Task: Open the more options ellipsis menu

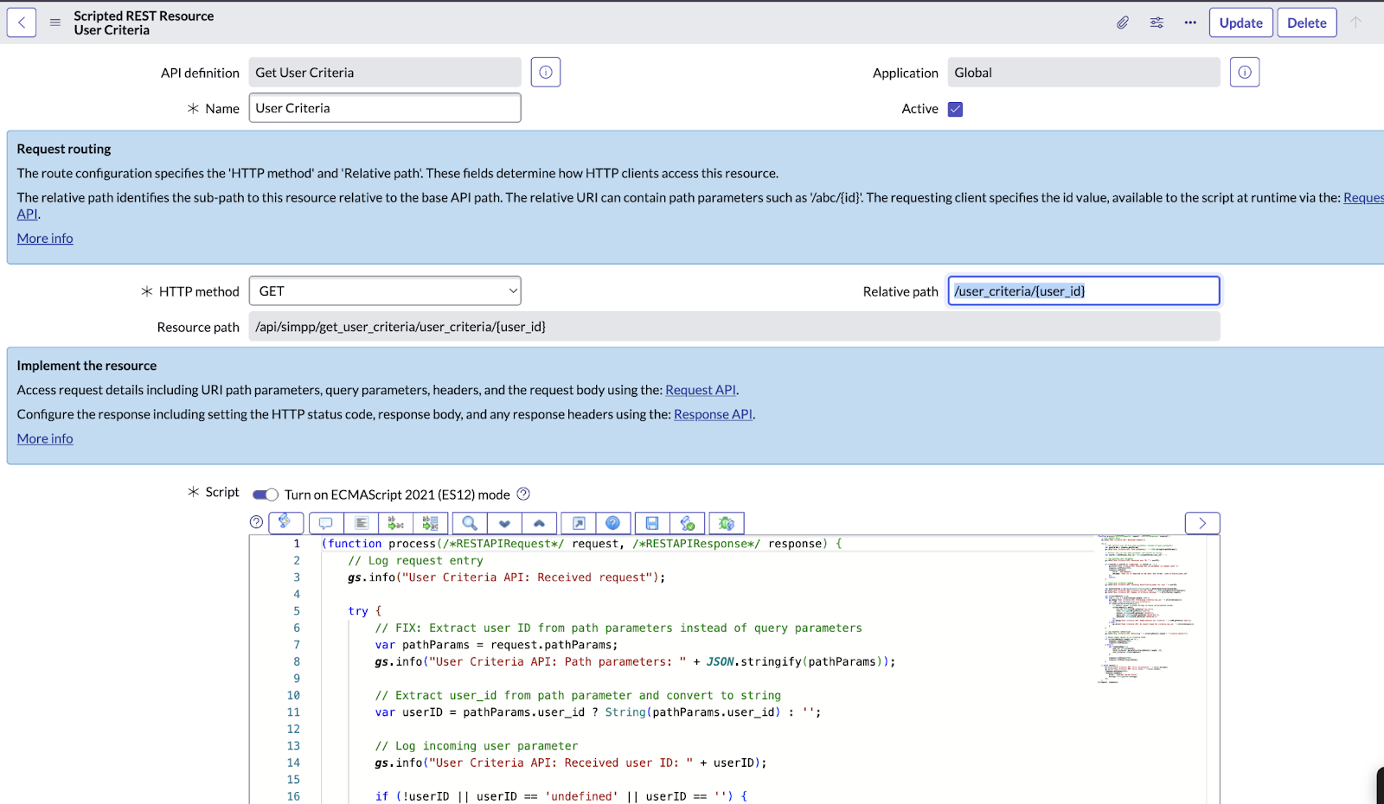Action: pos(1190,22)
